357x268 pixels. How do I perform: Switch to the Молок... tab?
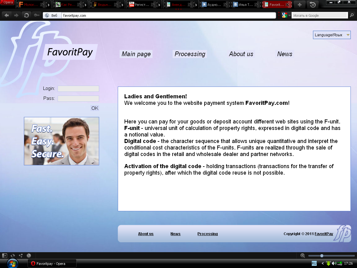(x=29, y=5)
